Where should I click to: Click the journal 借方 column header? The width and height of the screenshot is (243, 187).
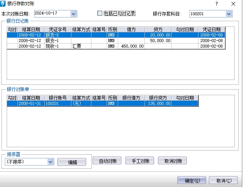click(131, 29)
